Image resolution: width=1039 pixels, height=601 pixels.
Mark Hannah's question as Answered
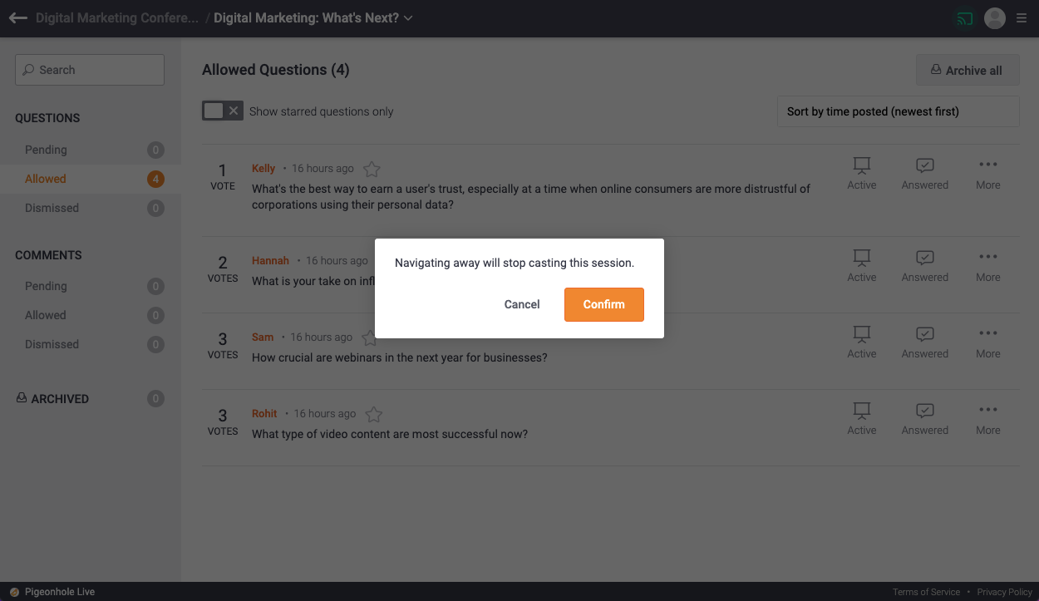pyautogui.click(x=924, y=265)
